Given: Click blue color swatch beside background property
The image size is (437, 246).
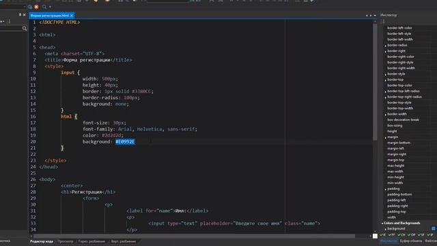Looking at the screenshot, I should 434,229.
